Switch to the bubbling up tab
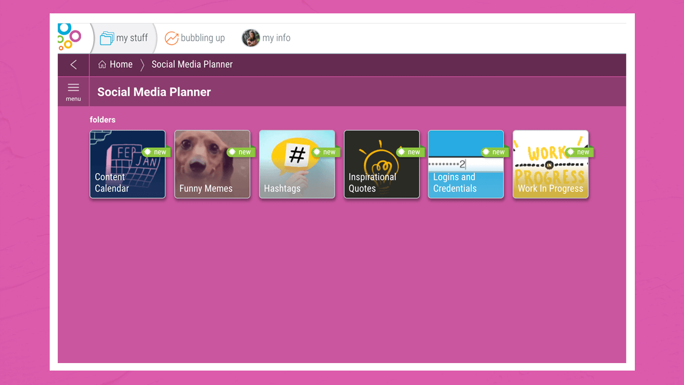This screenshot has width=684, height=385. (x=195, y=38)
